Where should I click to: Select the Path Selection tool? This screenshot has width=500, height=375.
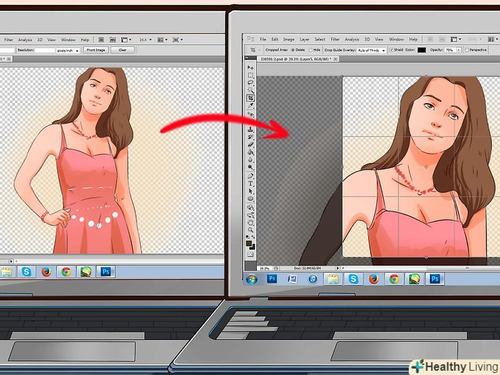pos(251,192)
